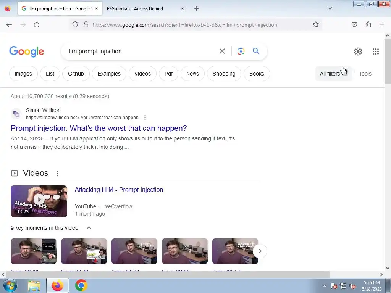Open the Pocket save icon
Viewport: 391px width, 293px height.
coord(354,25)
